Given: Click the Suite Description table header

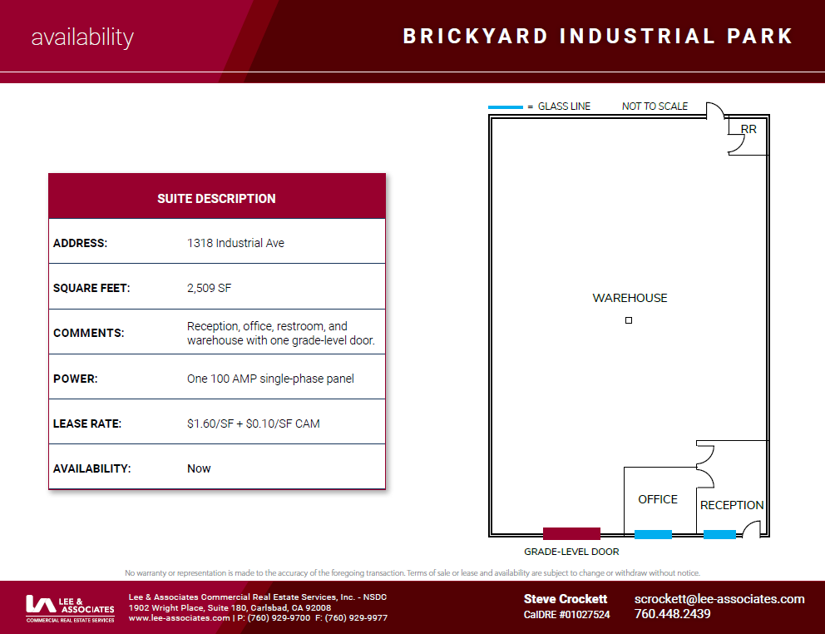Looking at the screenshot, I should point(216,198).
